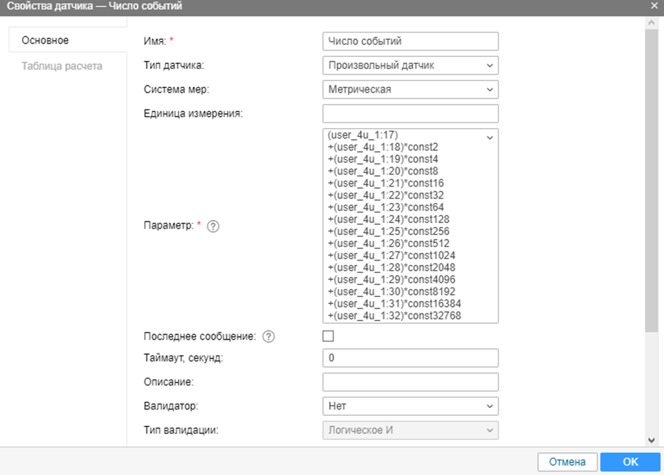
Task: Close the sensor properties dialog with X
Action: pos(654,6)
